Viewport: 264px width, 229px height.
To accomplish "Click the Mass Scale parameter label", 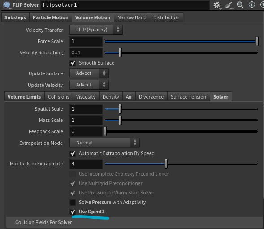I will click(x=51, y=120).
